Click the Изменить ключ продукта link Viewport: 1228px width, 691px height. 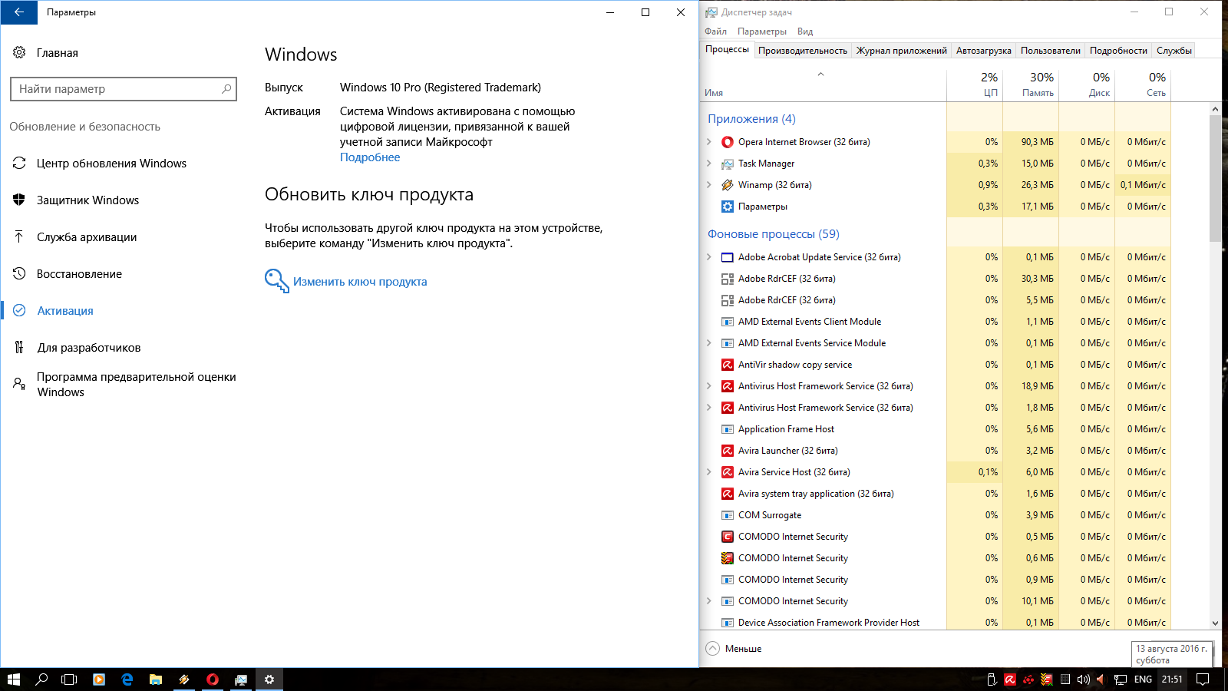360,282
